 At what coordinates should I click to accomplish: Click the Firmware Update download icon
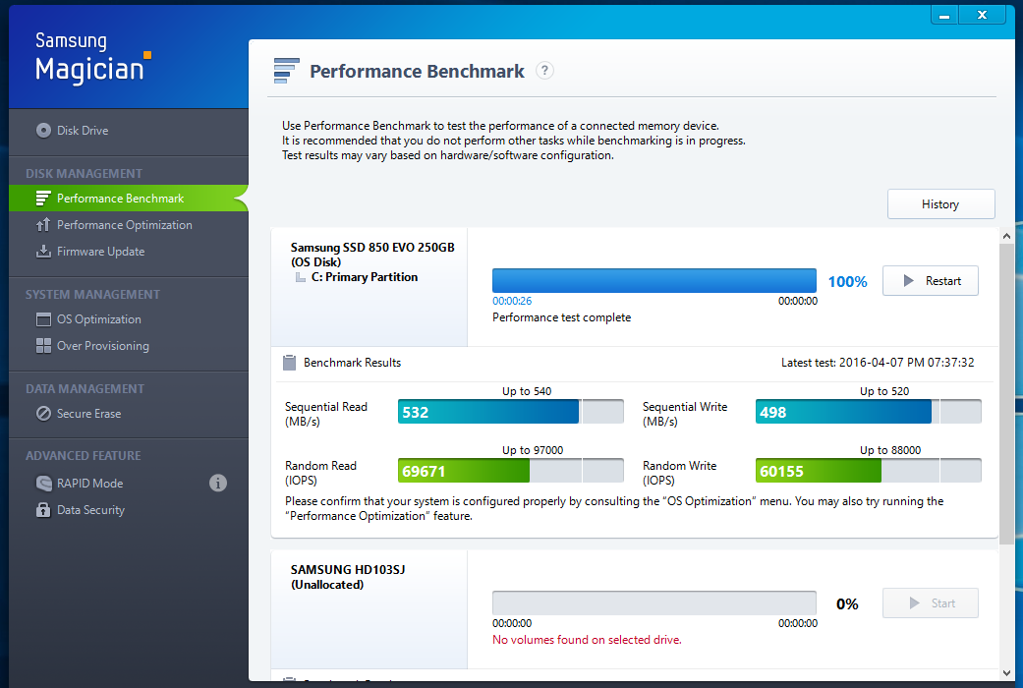(43, 252)
